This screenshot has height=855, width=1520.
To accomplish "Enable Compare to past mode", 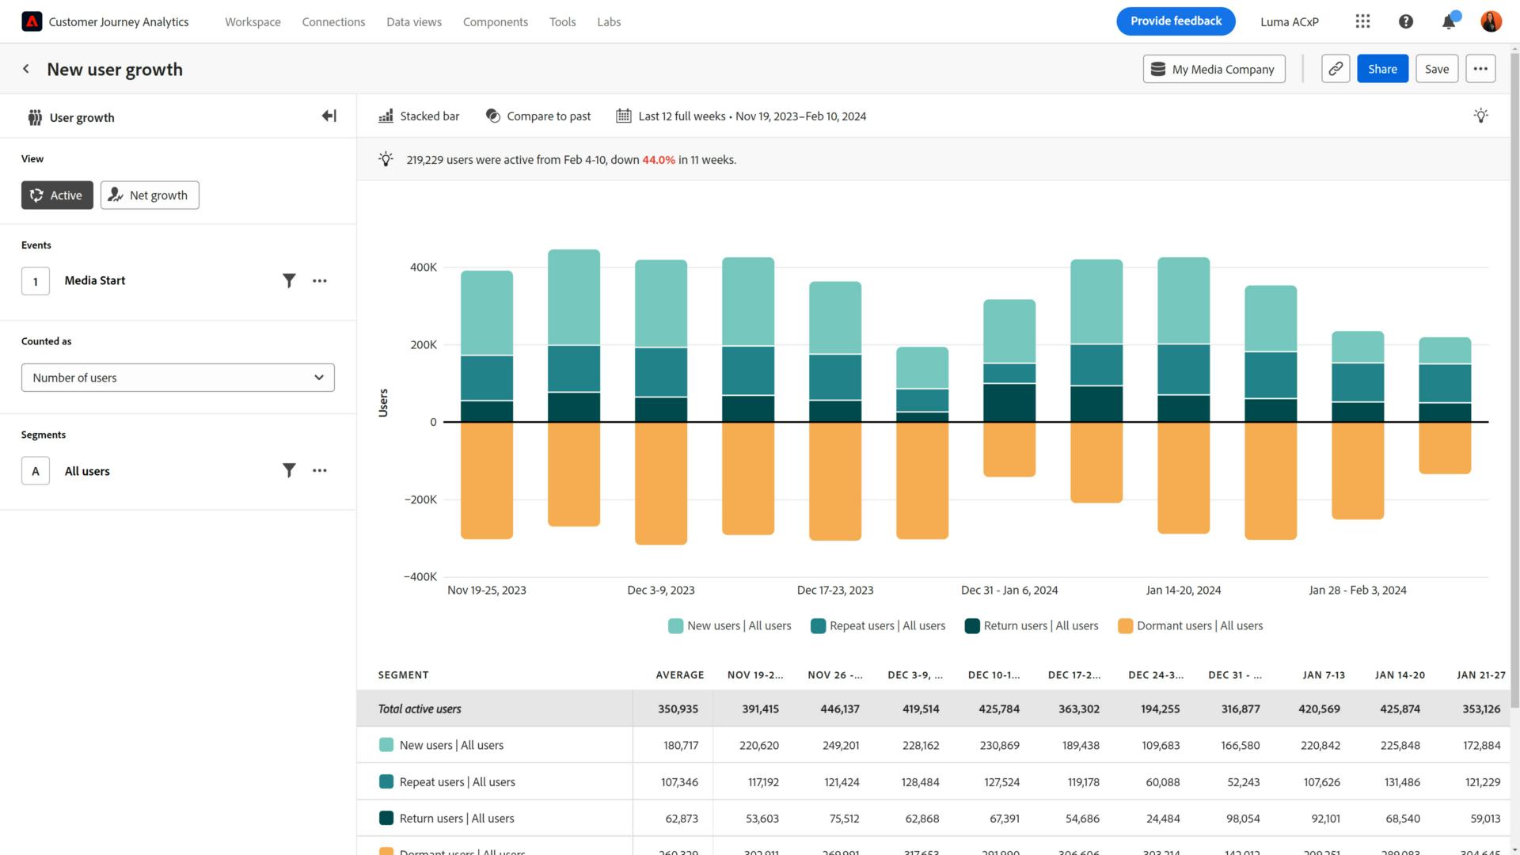I will (x=538, y=116).
